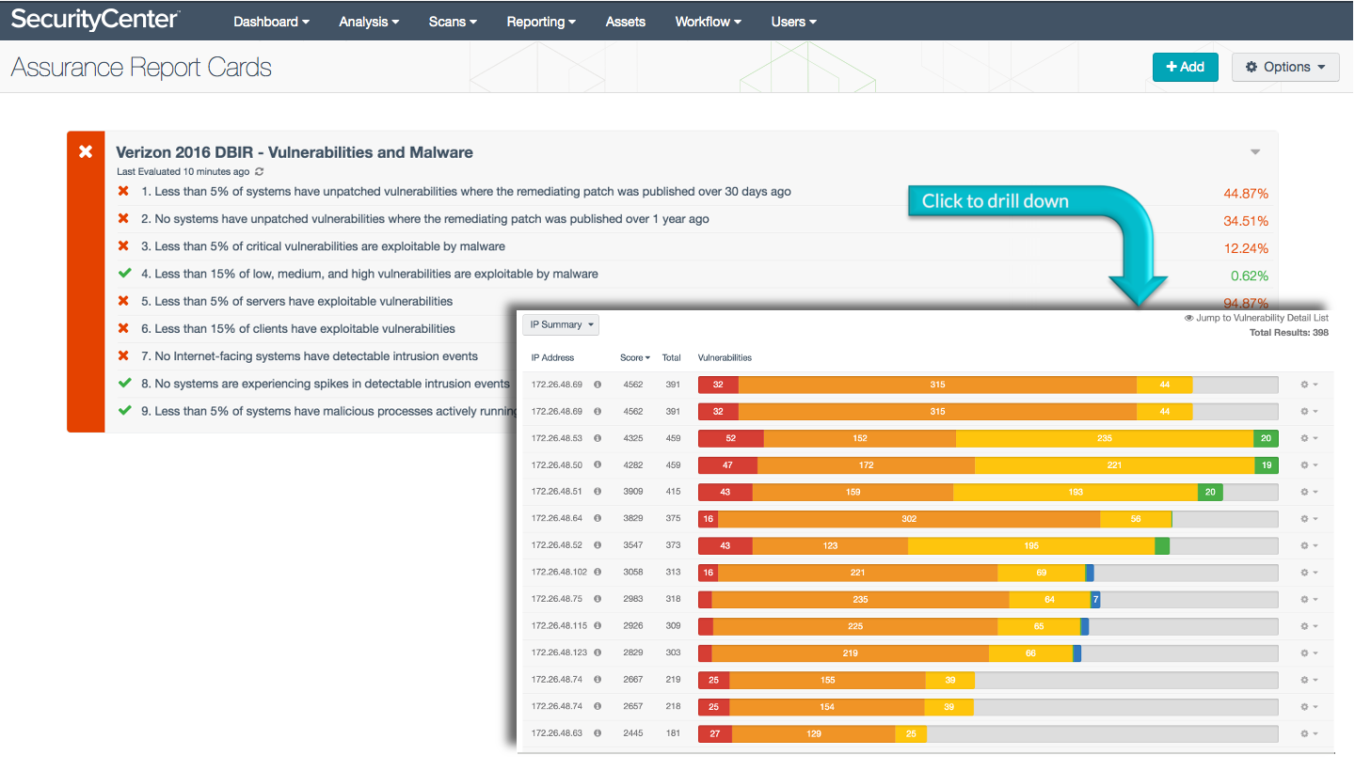Click info icon beside 172.26.48.63

[x=598, y=733]
